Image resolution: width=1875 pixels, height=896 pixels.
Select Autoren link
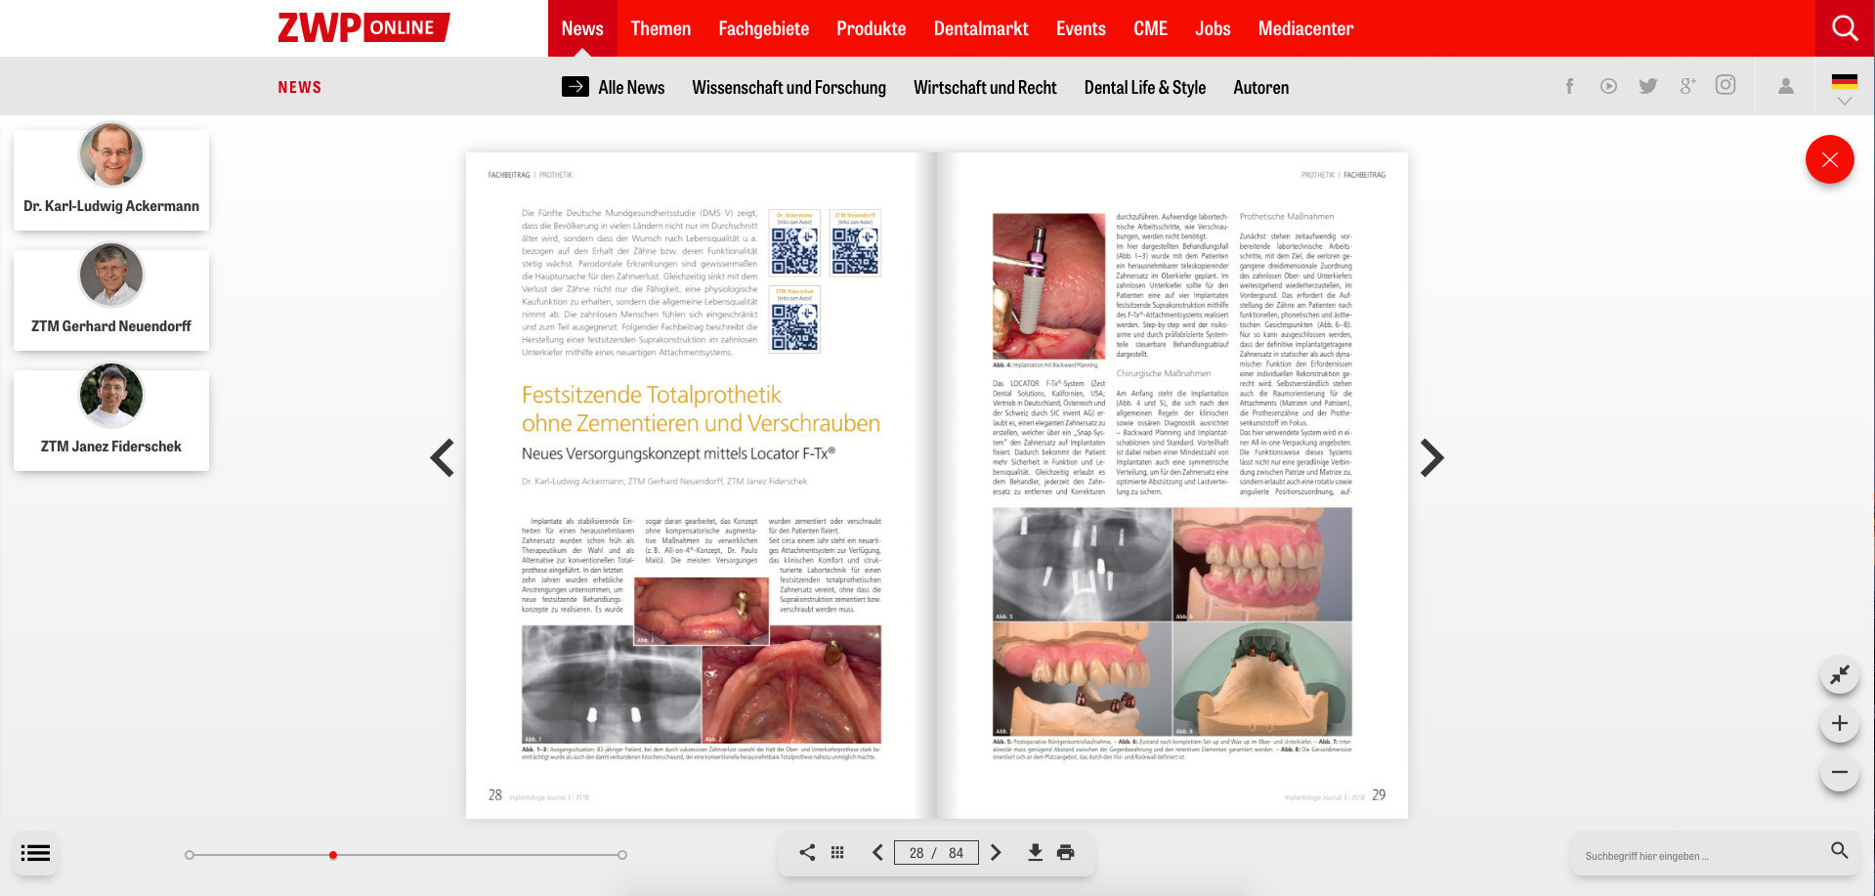coord(1260,87)
